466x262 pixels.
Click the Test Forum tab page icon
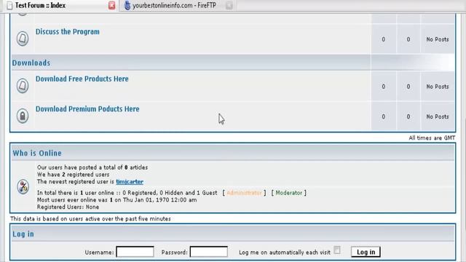(x=9, y=5)
